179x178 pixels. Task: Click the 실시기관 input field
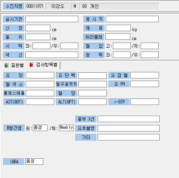(x=52, y=19)
